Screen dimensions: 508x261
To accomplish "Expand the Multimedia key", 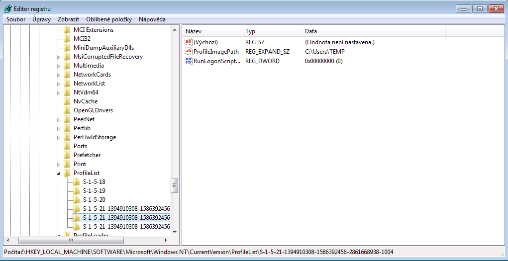I will tap(59, 66).
